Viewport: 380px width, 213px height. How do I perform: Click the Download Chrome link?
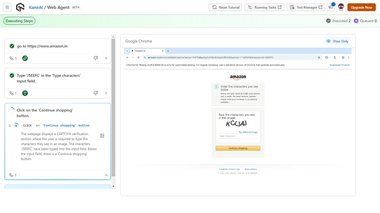click(339, 65)
